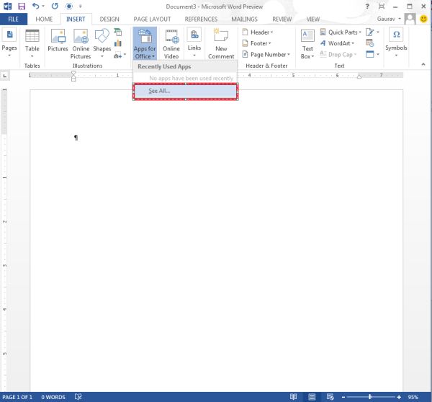Image resolution: width=432 pixels, height=402 pixels.
Task: Switch to Print Layout view
Action: coord(312,397)
